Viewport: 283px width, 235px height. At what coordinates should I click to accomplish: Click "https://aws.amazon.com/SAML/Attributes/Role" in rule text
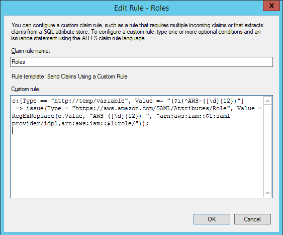click(151, 108)
